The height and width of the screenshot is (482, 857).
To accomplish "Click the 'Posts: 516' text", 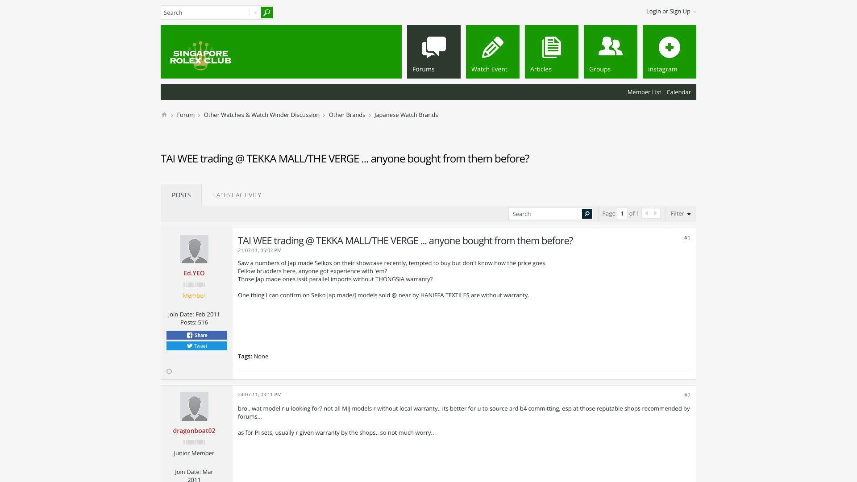I will [x=194, y=322].
